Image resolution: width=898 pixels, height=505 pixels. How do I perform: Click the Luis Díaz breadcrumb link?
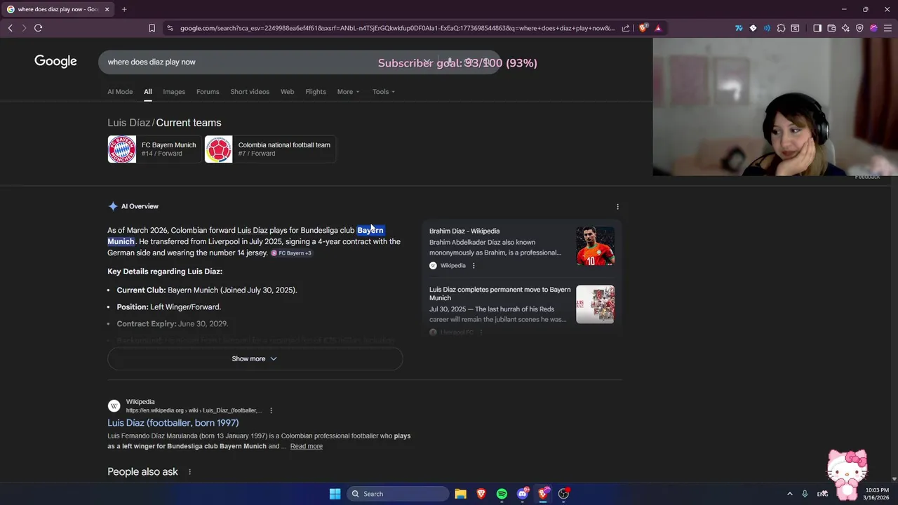(129, 123)
